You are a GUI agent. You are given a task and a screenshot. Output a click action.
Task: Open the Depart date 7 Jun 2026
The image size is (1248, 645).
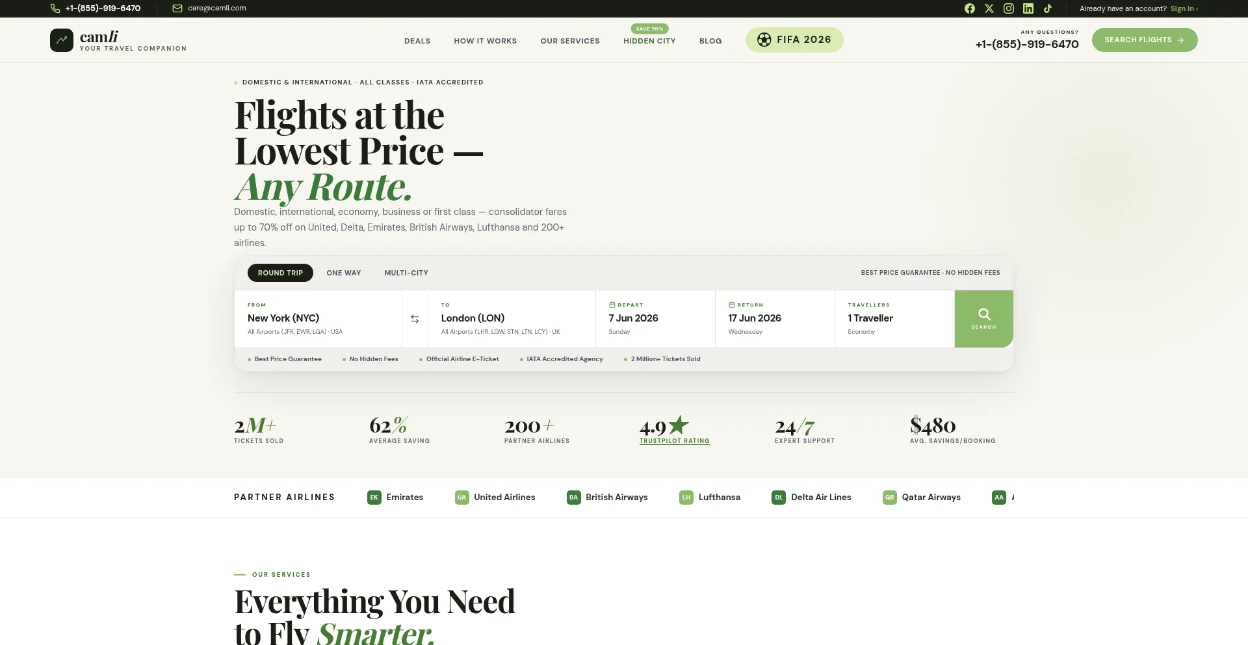pos(655,319)
